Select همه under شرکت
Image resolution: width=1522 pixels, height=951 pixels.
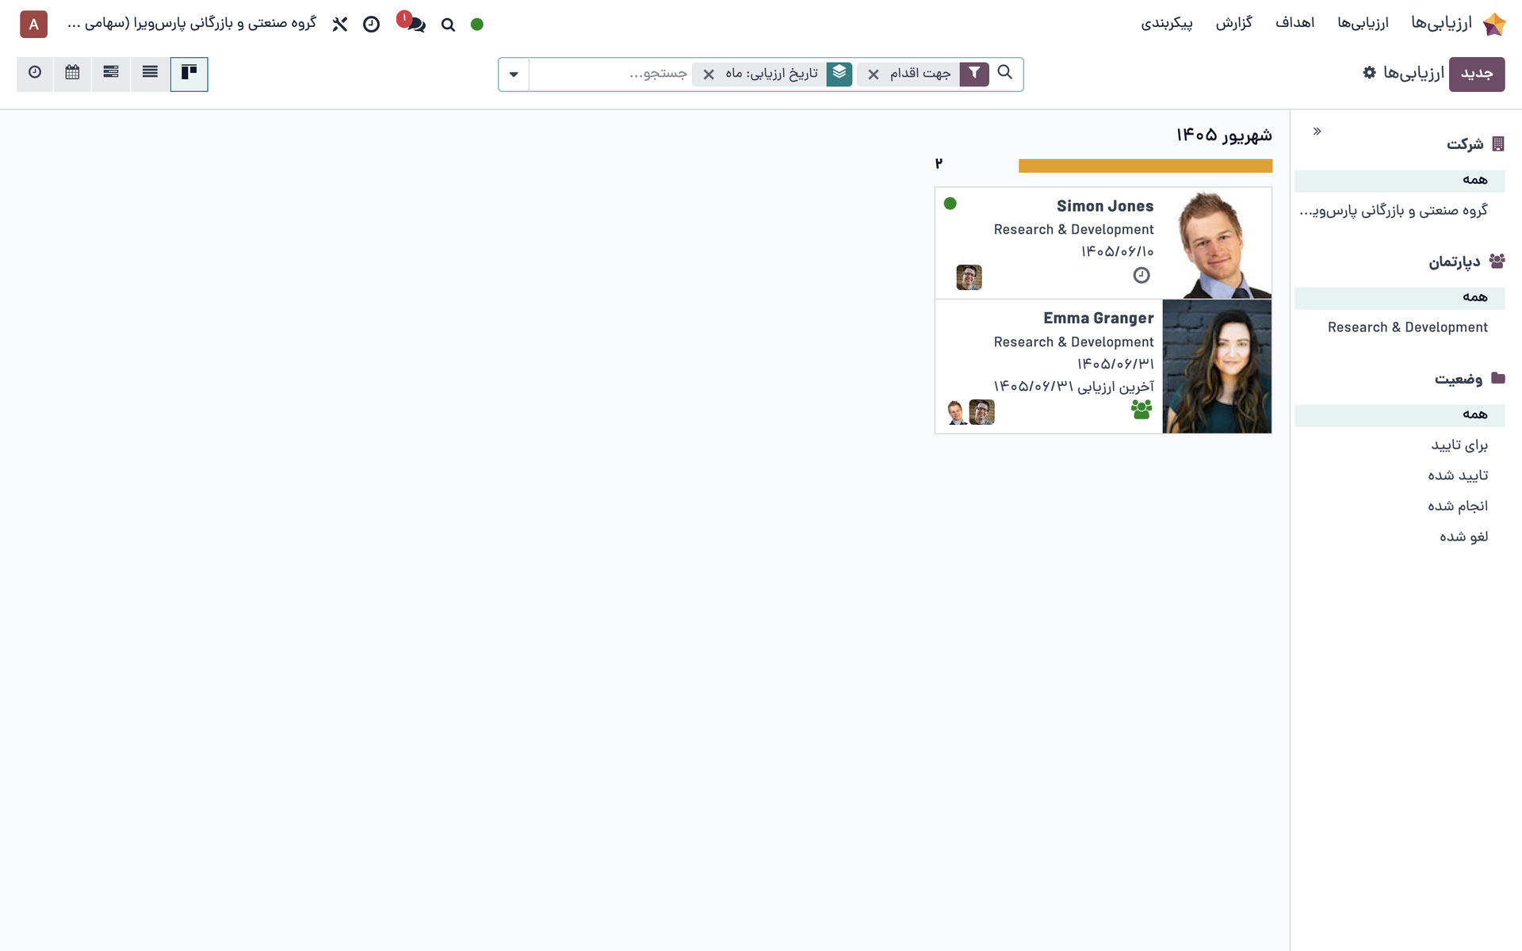pos(1399,181)
